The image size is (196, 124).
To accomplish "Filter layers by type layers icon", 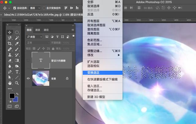I will [57, 37].
